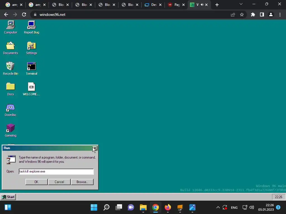The image size is (286, 214).
Task: Launch the Terminal shortcut
Action: pyautogui.click(x=31, y=69)
